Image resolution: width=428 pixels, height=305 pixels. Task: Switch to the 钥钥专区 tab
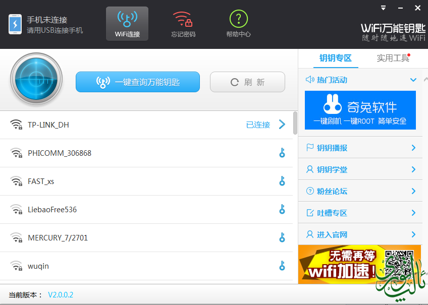point(336,58)
